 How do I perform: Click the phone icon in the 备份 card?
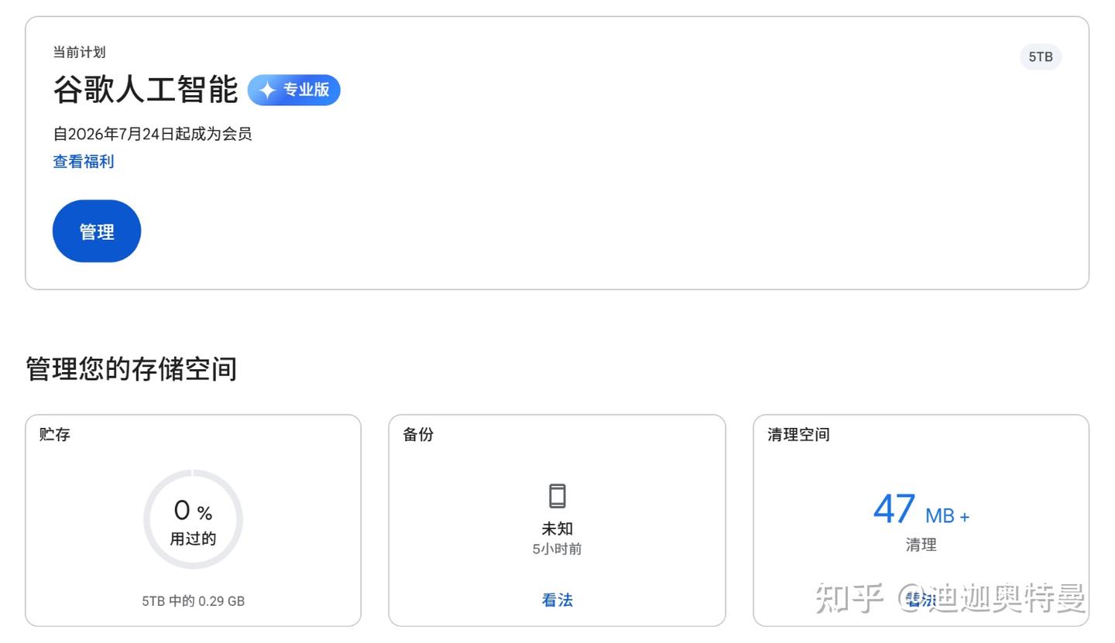(557, 496)
